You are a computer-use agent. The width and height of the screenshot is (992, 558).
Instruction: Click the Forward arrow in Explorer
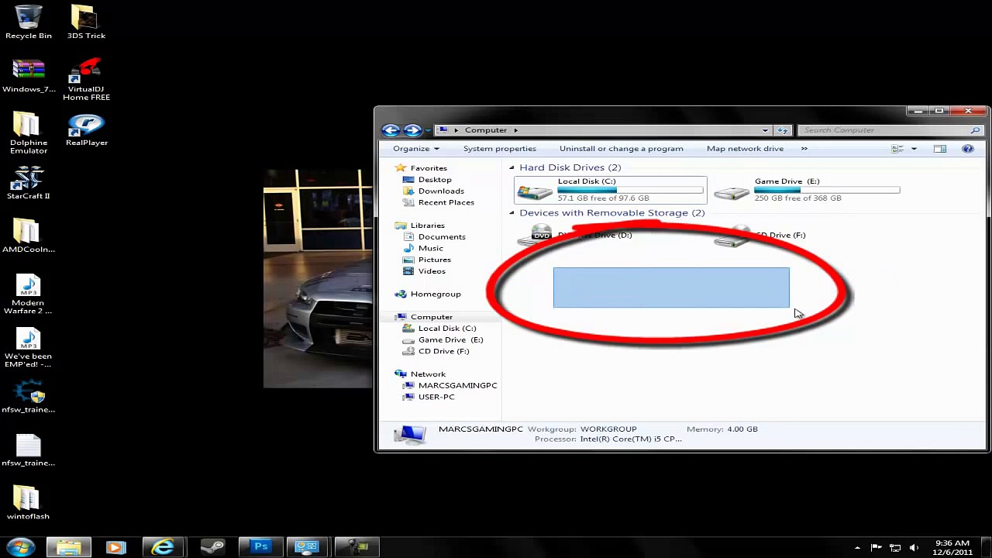[412, 130]
